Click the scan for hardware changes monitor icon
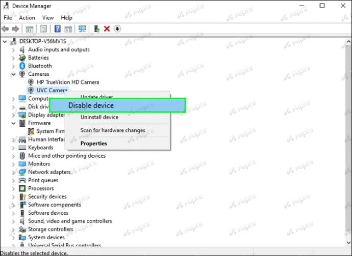 pos(82,29)
